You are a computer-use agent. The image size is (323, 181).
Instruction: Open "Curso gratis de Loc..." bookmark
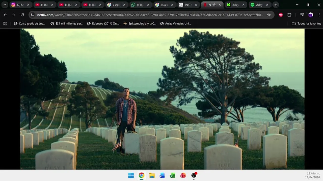[x=30, y=24]
